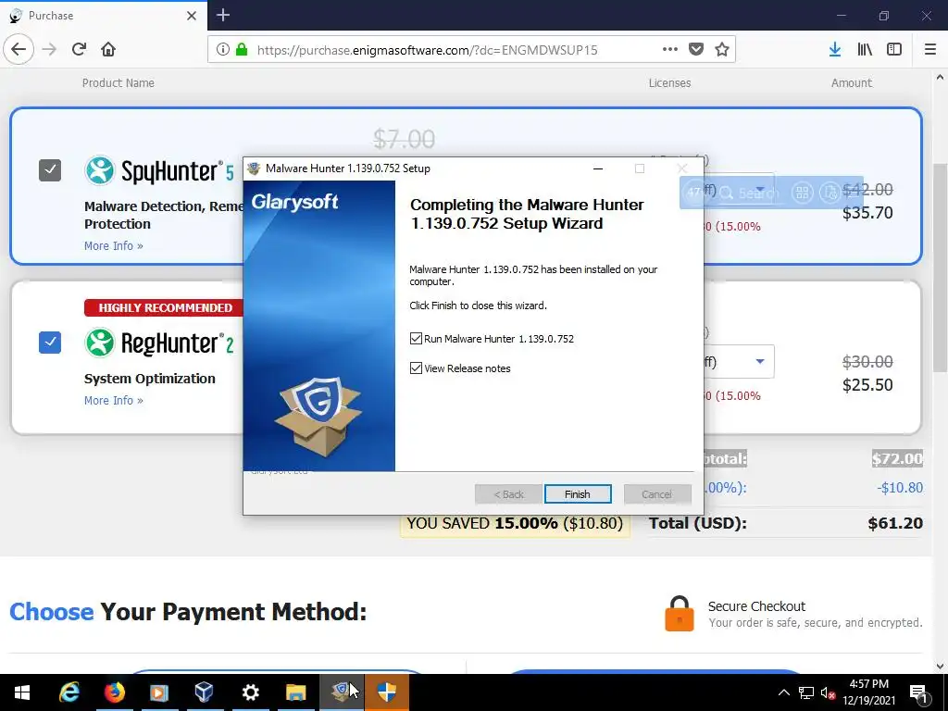Viewport: 948px width, 711px height.
Task: Click the -$10.80 discount amount
Action: (x=900, y=488)
